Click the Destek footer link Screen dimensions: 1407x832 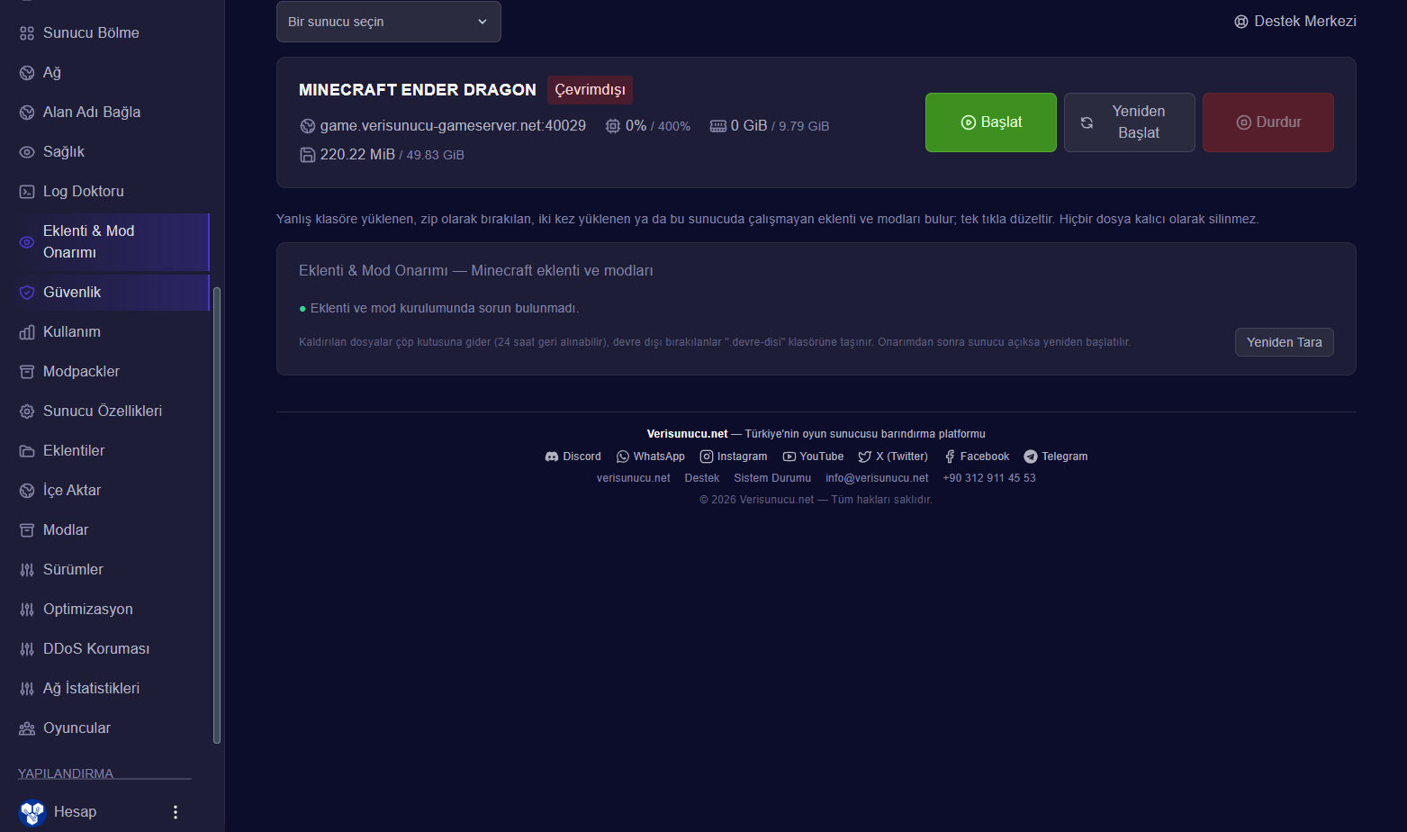pyautogui.click(x=702, y=478)
